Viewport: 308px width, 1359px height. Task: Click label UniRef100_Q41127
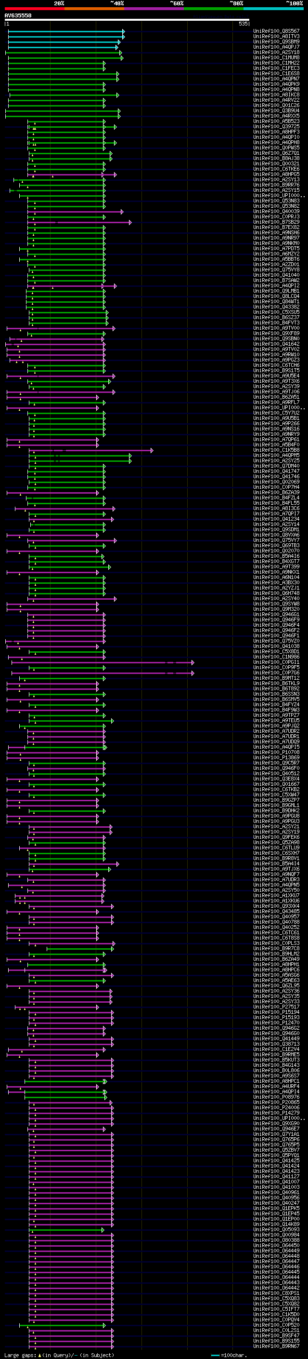276,1176
